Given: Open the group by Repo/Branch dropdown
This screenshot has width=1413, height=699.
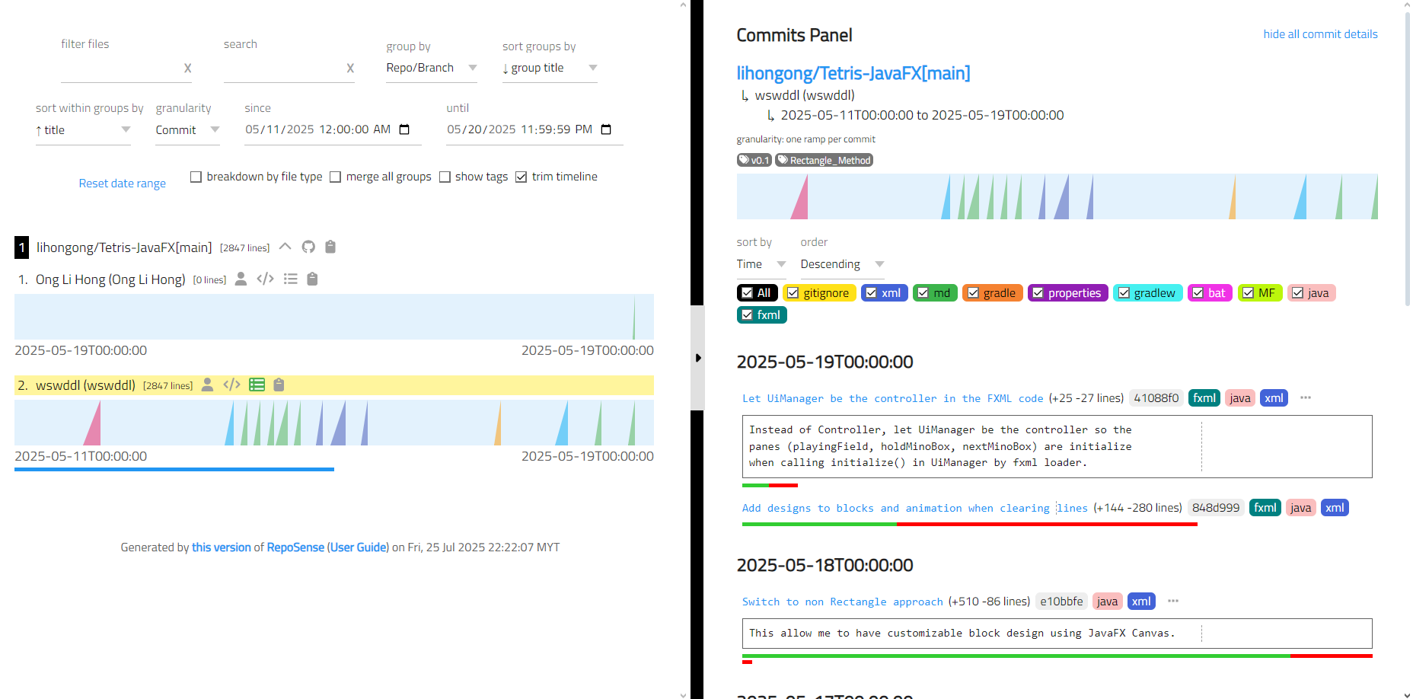Looking at the screenshot, I should 432,68.
